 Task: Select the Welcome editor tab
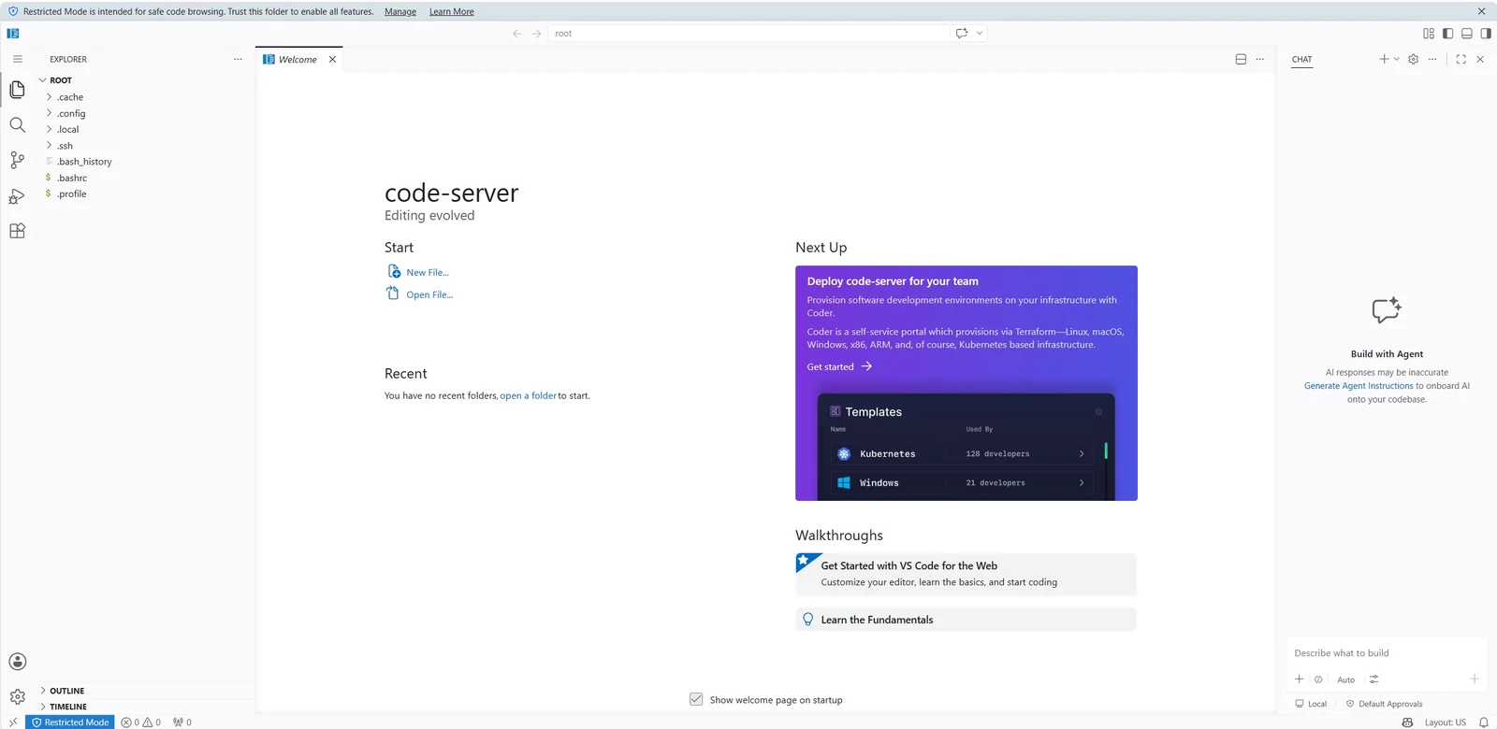click(298, 59)
